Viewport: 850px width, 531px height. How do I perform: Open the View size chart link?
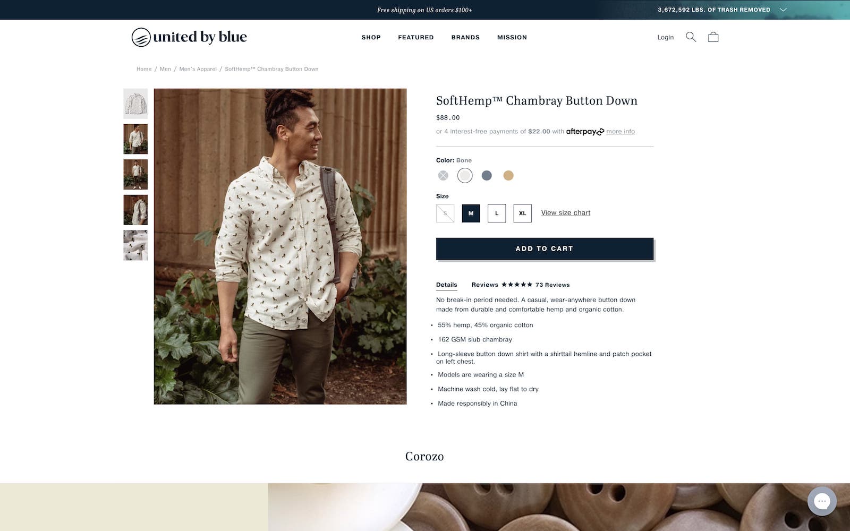pyautogui.click(x=566, y=212)
